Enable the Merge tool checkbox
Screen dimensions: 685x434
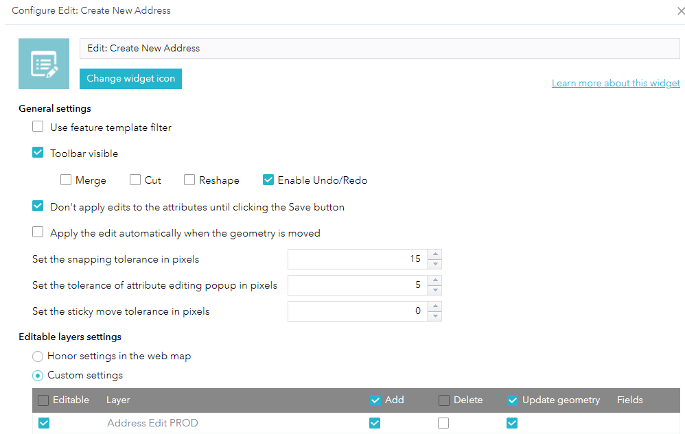(x=66, y=180)
